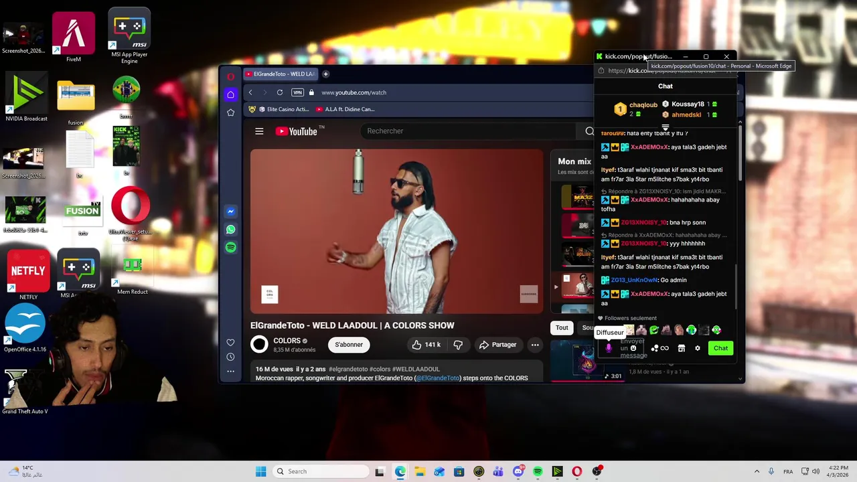Click the purple Diffuseur microphone badge
This screenshot has height=482, width=857.
pos(609,348)
